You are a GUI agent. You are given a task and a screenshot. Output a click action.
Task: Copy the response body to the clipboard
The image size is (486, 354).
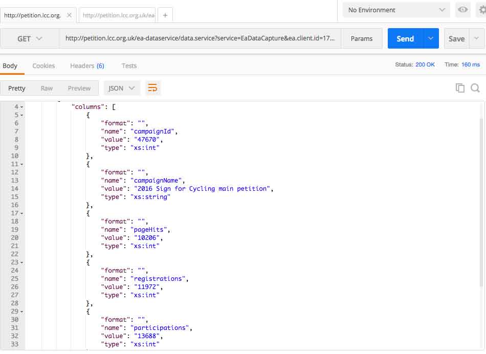(460, 88)
